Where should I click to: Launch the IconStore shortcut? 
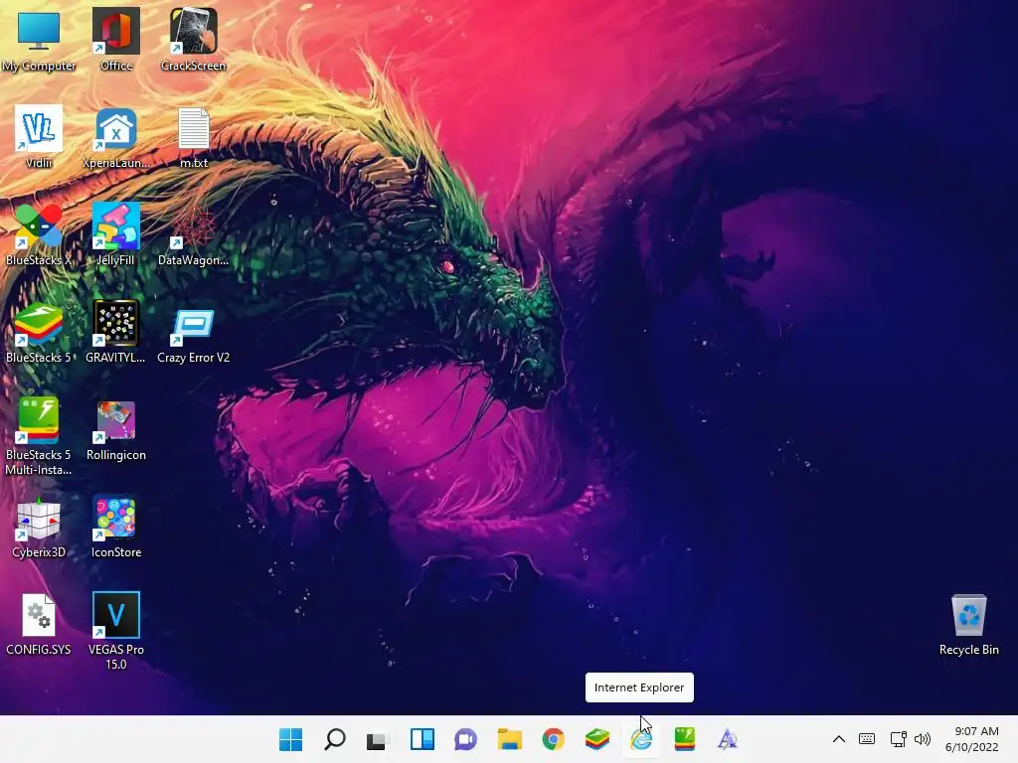116,527
